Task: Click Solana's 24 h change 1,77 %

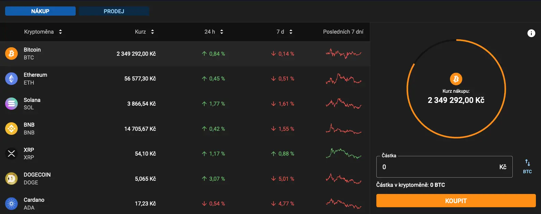Action: 213,104
